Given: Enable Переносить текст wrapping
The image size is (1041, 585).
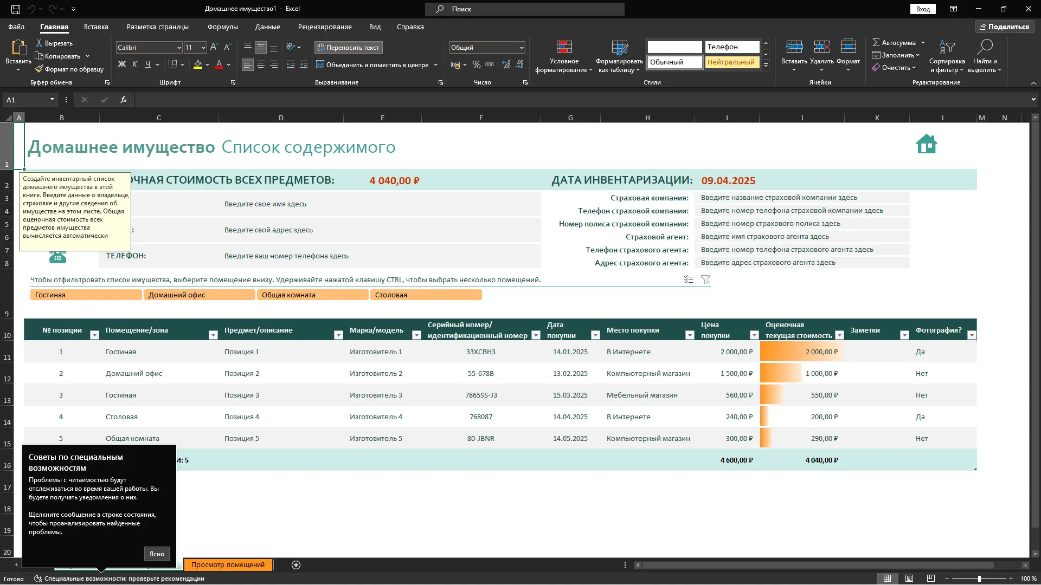Looking at the screenshot, I should (x=348, y=47).
